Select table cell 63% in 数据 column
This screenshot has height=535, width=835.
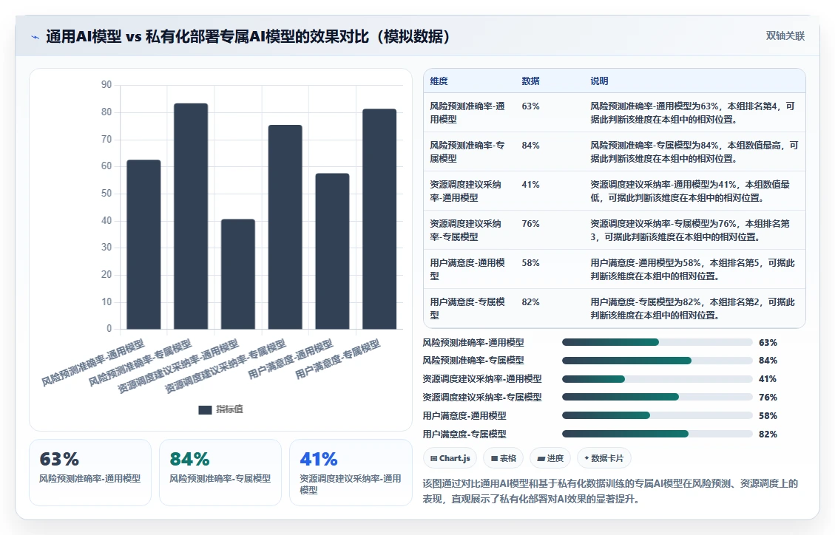tap(530, 106)
